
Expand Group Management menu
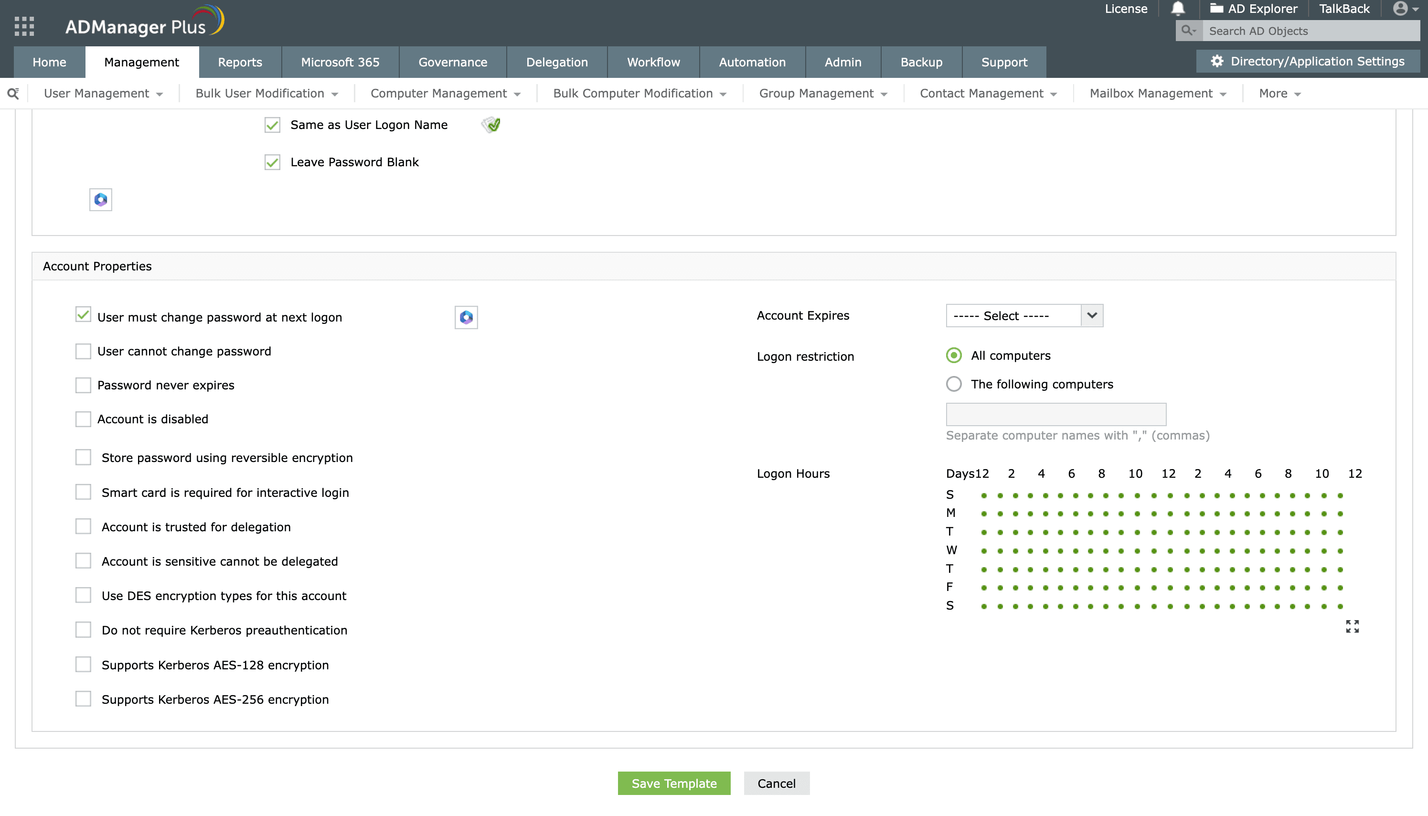coord(823,94)
